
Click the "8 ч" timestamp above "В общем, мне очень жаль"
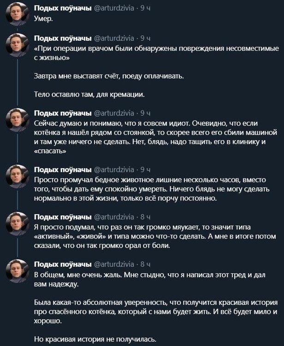click(145, 264)
